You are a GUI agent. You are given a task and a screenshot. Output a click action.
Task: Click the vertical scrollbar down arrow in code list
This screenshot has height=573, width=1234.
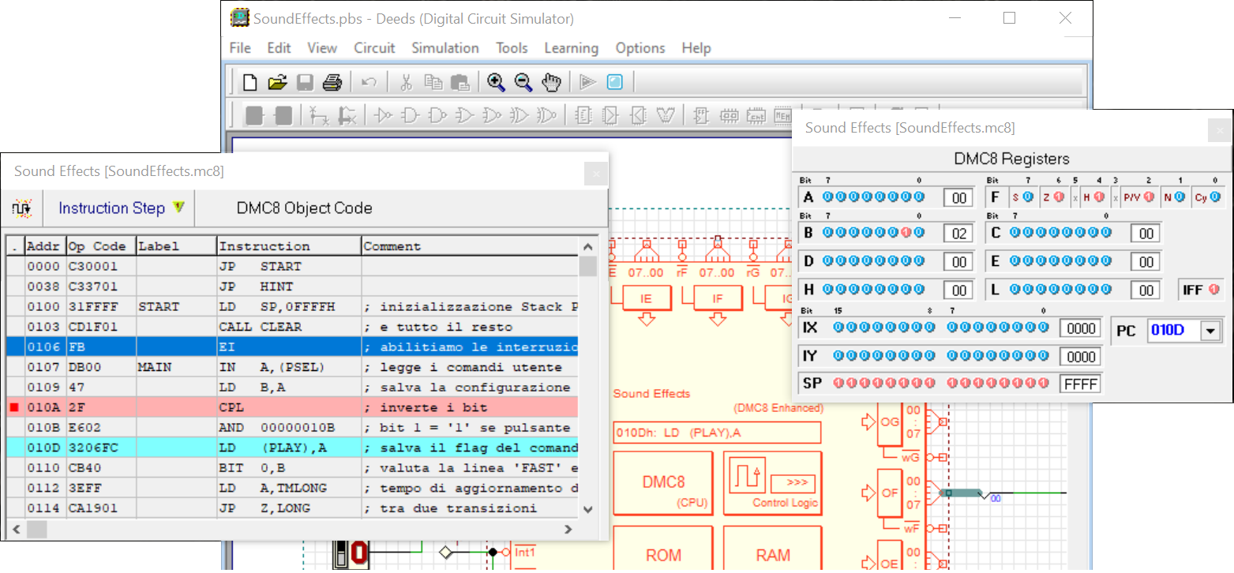[x=587, y=510]
